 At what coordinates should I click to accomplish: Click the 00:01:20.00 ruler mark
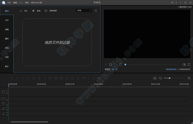pos(156,84)
